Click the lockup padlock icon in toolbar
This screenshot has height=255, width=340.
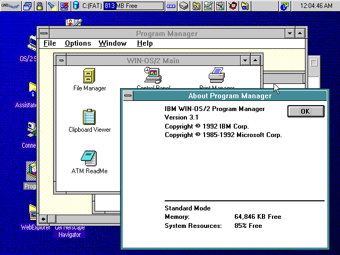[x=39, y=6]
